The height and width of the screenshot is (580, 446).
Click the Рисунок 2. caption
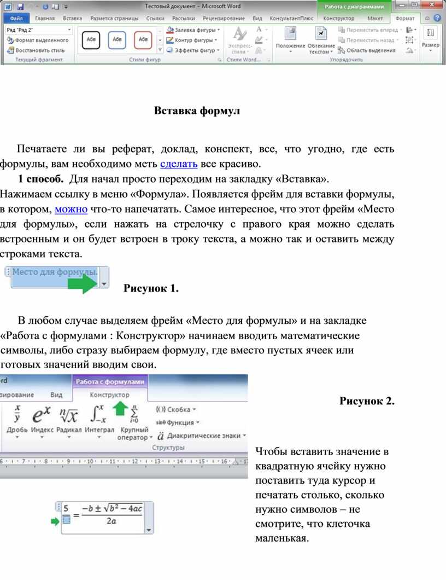367,401
